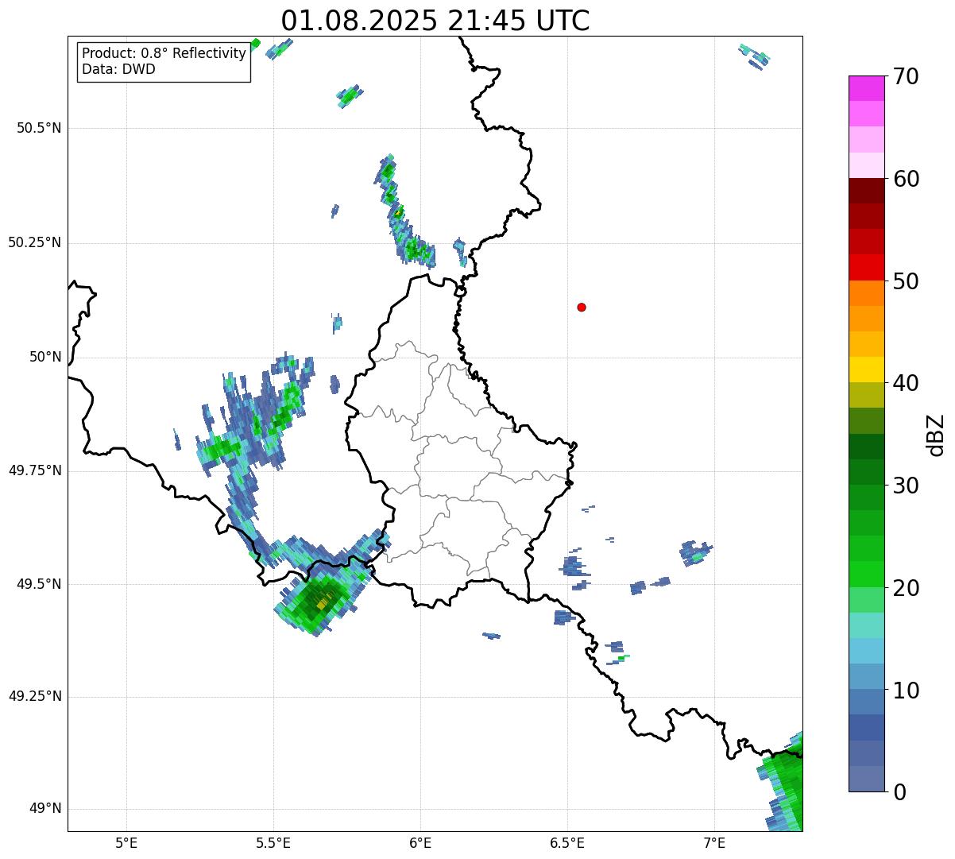The height and width of the screenshot is (859, 955).
Task: Pick the dark maroon swatch just below 60
Action: 866,191
